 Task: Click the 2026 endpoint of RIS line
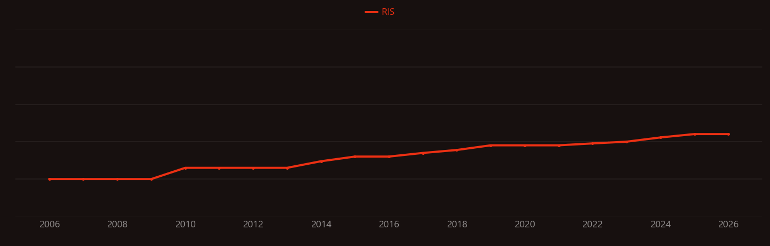[x=729, y=134]
